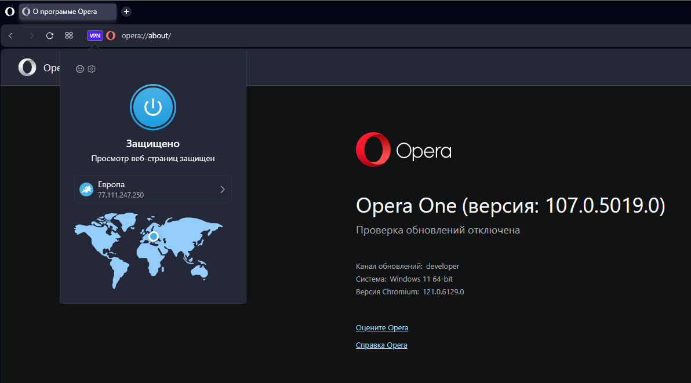This screenshot has height=383, width=691.
Task: Click the 'Версия Chromium: 121.0.6129.0' line
Action: (410, 292)
